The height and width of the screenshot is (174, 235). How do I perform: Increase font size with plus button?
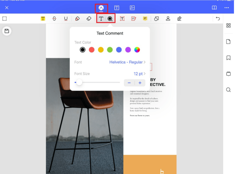pos(140,83)
